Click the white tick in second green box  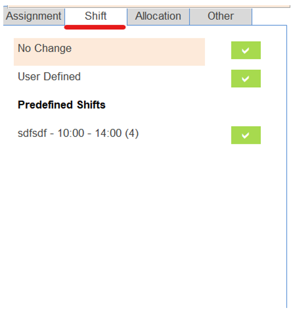pyautogui.click(x=245, y=79)
